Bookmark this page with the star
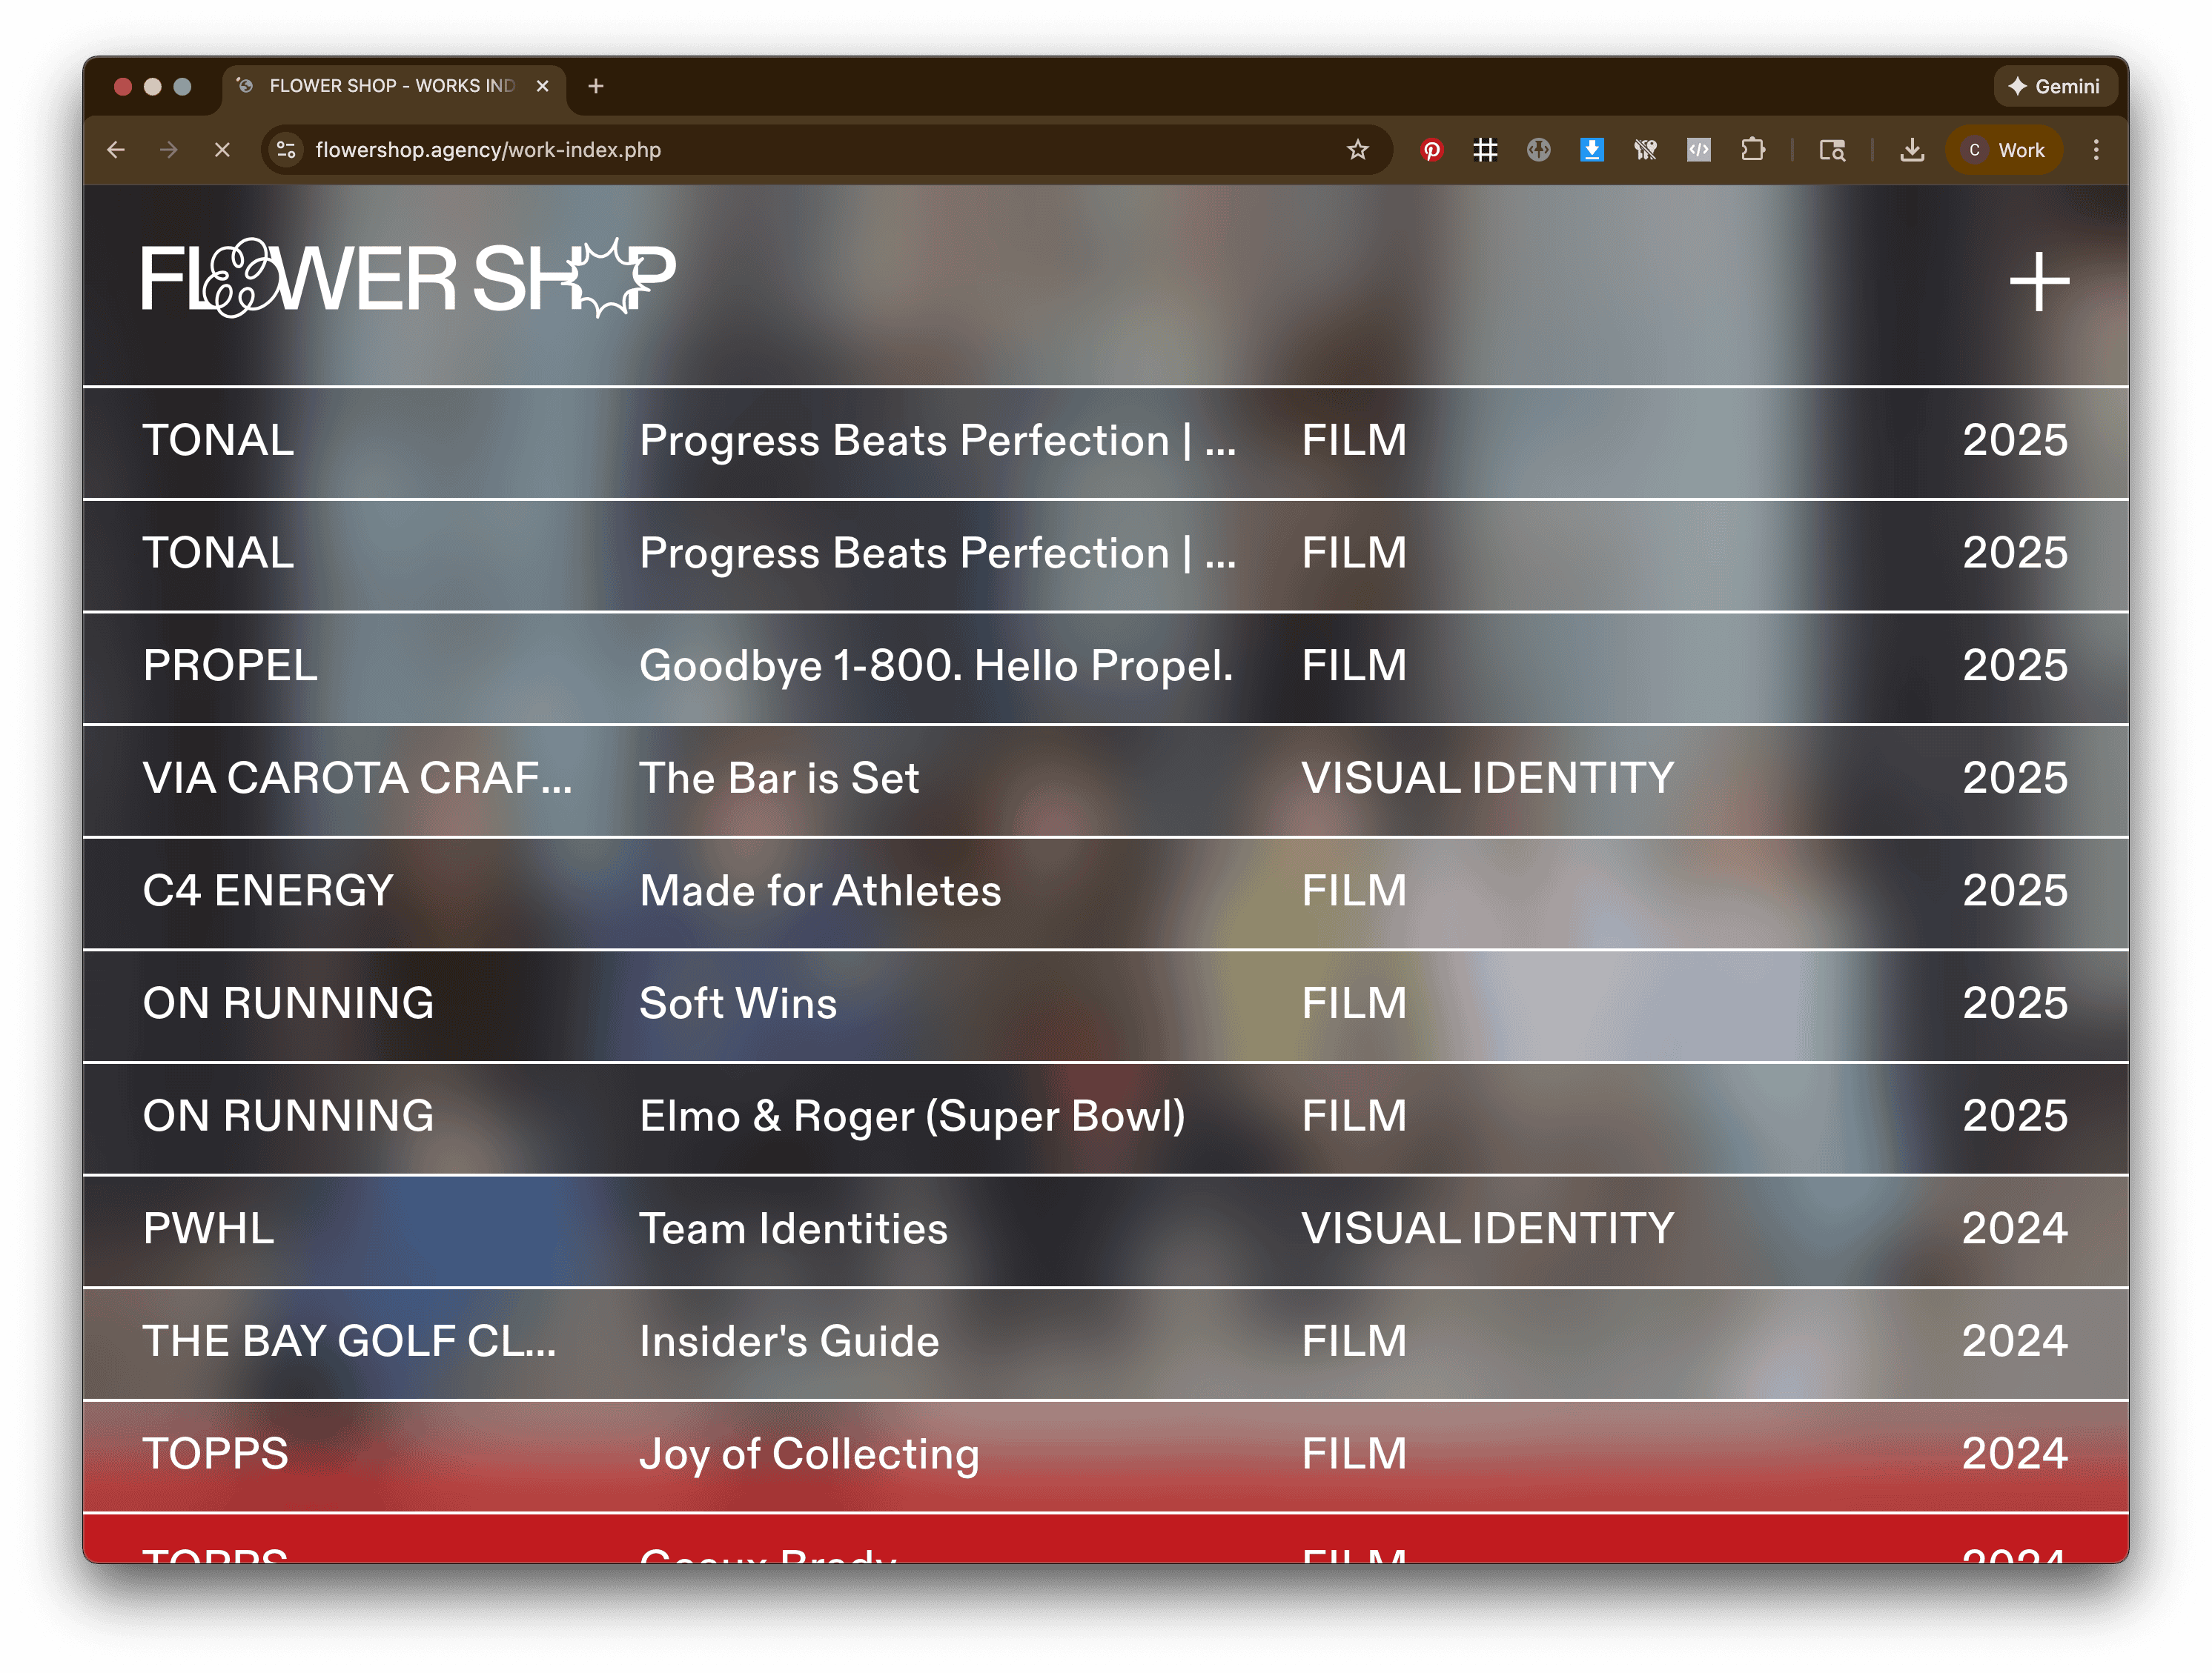Image resolution: width=2212 pixels, height=1673 pixels. pos(1357,150)
